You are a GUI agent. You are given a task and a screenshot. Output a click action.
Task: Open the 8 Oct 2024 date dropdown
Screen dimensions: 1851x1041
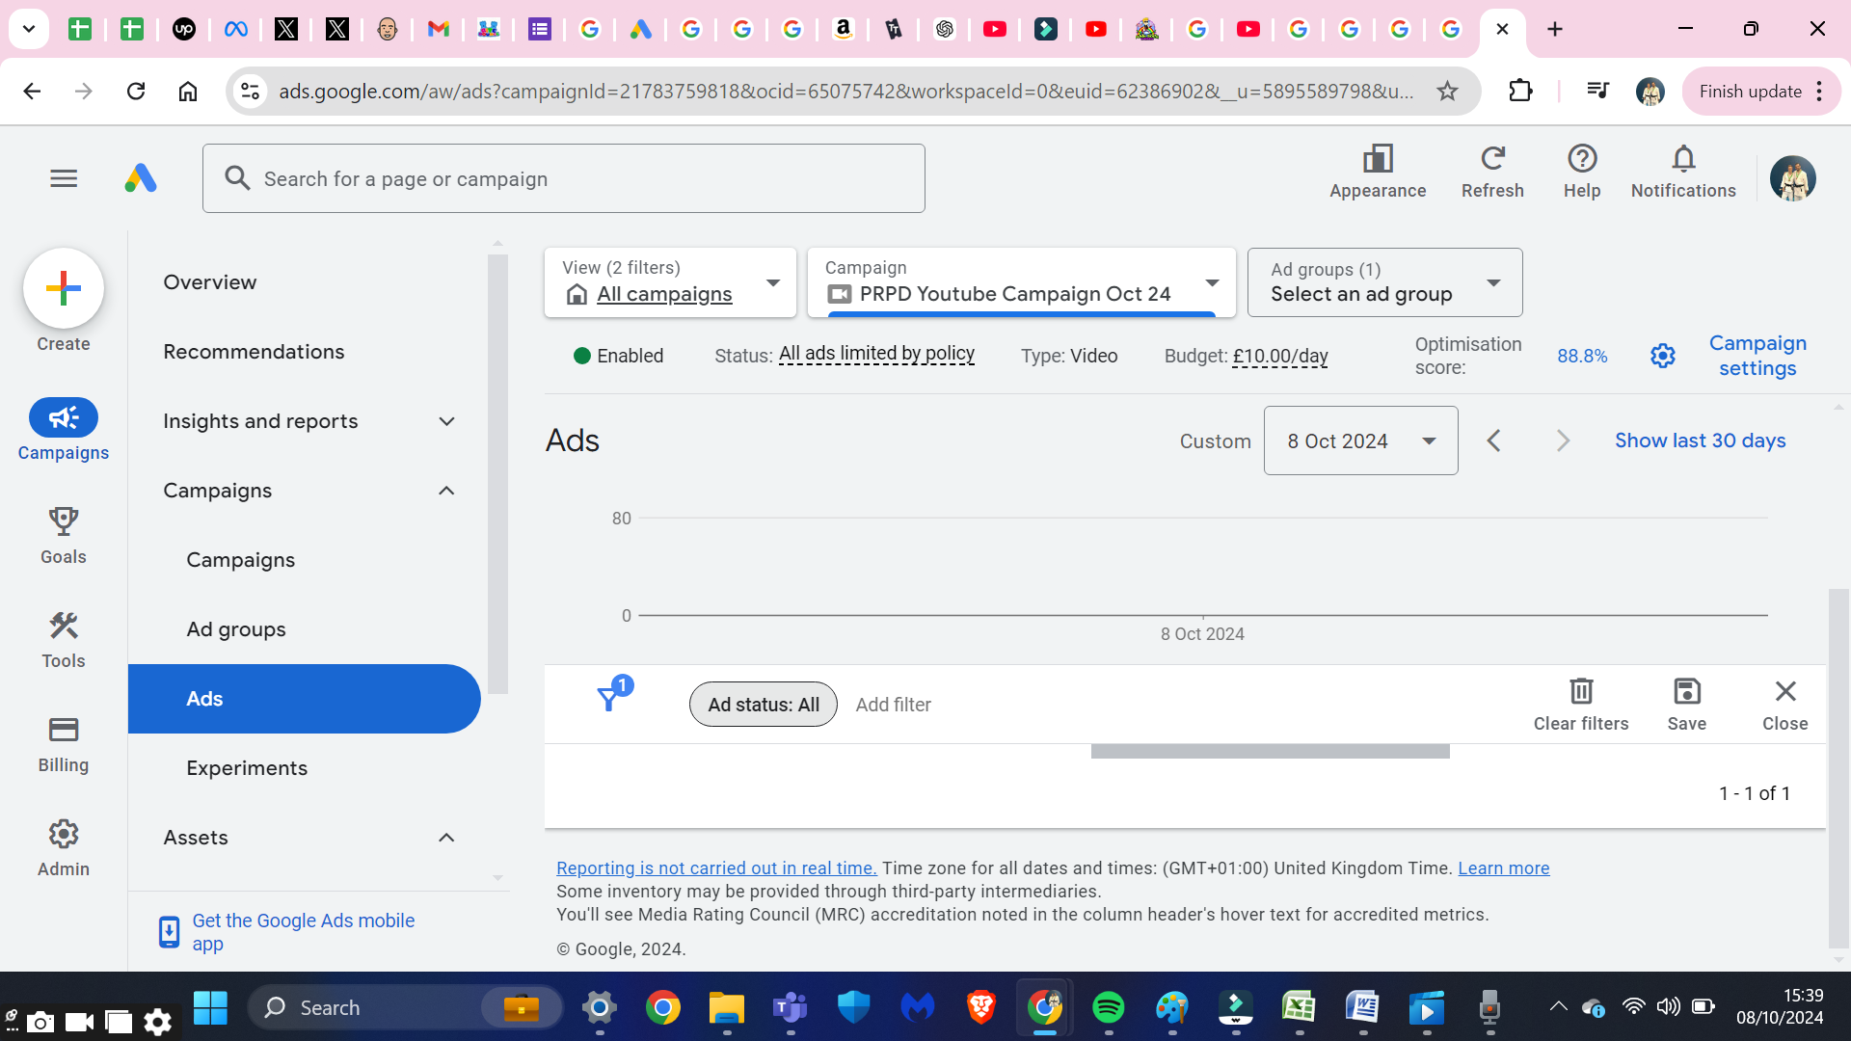pyautogui.click(x=1360, y=440)
